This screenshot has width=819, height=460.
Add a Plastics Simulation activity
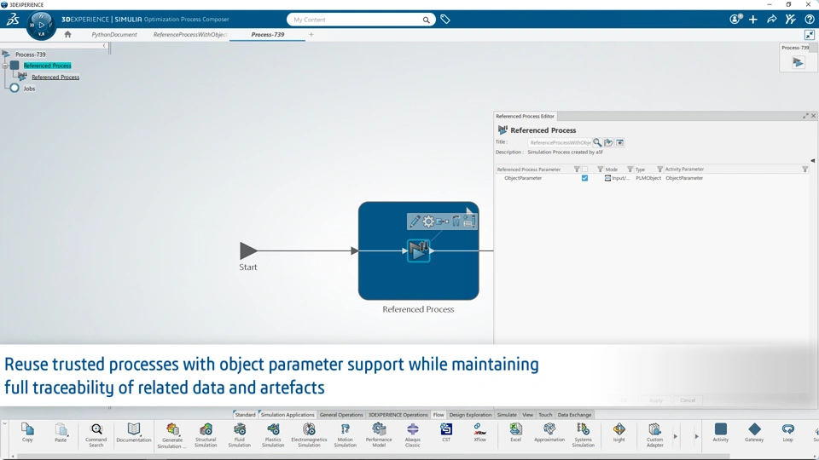coord(273,435)
